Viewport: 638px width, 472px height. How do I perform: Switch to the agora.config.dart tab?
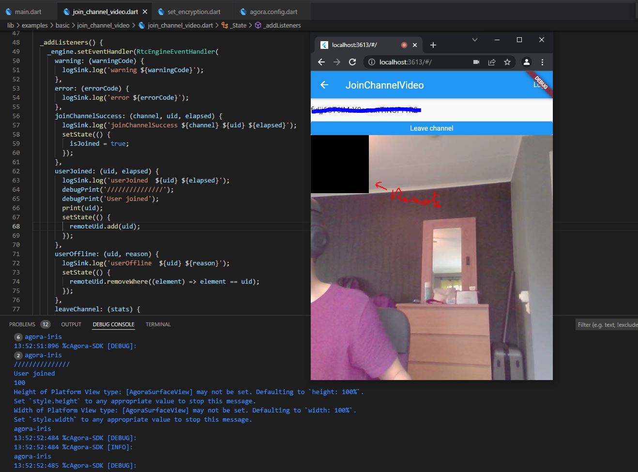click(273, 11)
